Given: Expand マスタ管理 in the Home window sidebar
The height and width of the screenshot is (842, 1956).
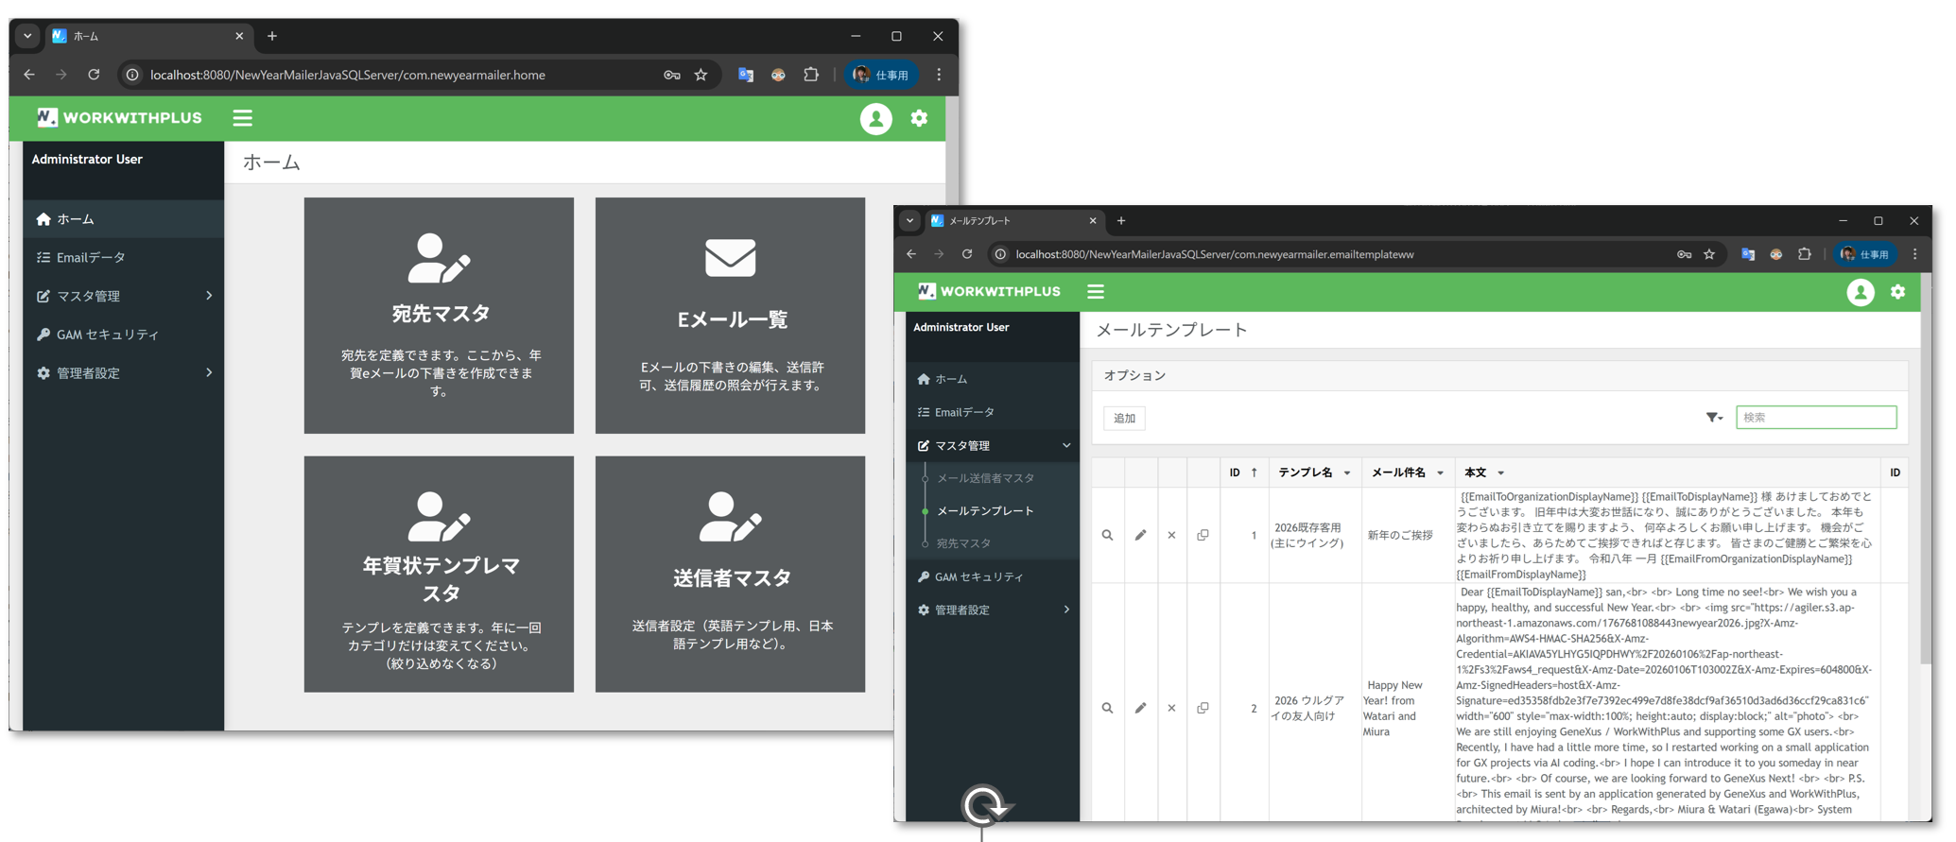Looking at the screenshot, I should [123, 296].
